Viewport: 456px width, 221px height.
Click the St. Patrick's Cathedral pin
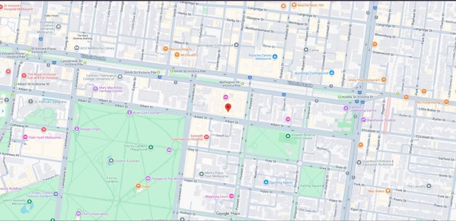coord(31,101)
